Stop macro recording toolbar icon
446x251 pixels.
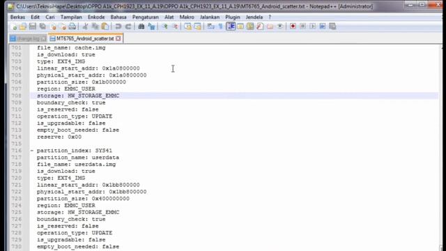pos(302,26)
